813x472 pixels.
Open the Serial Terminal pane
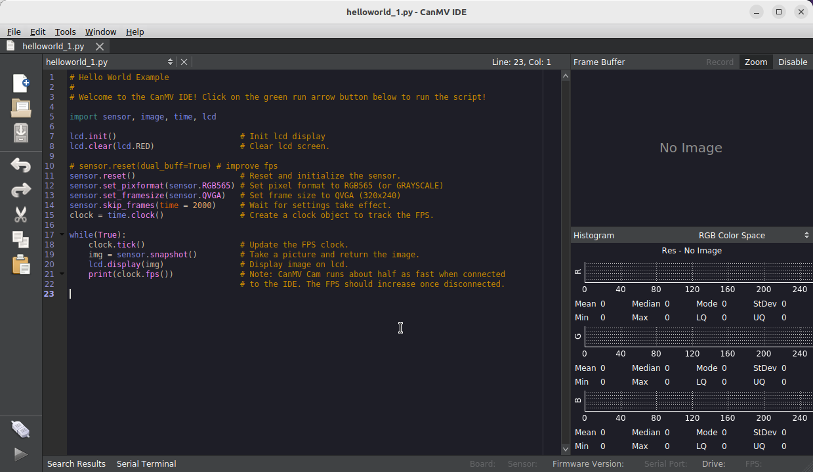(146, 463)
